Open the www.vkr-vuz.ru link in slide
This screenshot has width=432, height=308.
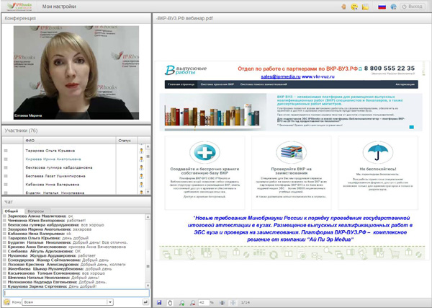click(x=318, y=76)
